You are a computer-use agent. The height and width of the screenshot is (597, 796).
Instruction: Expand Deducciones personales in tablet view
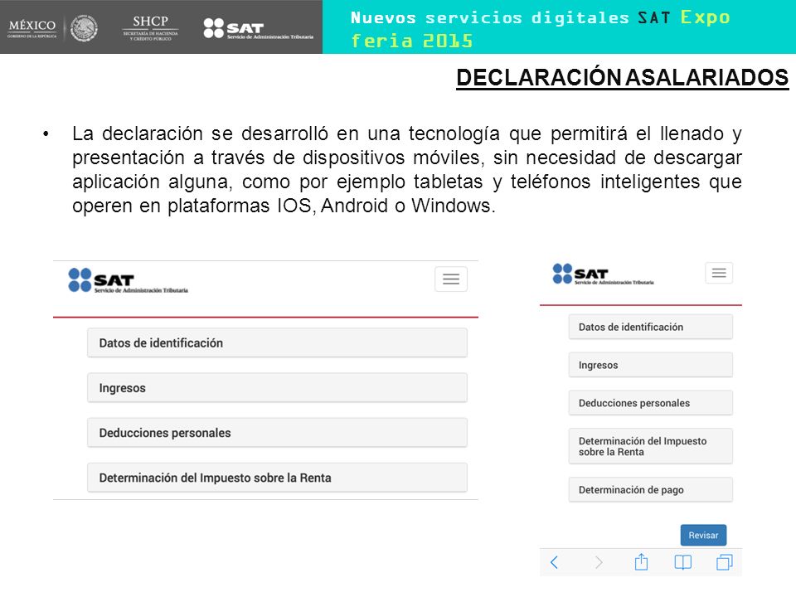tap(277, 433)
